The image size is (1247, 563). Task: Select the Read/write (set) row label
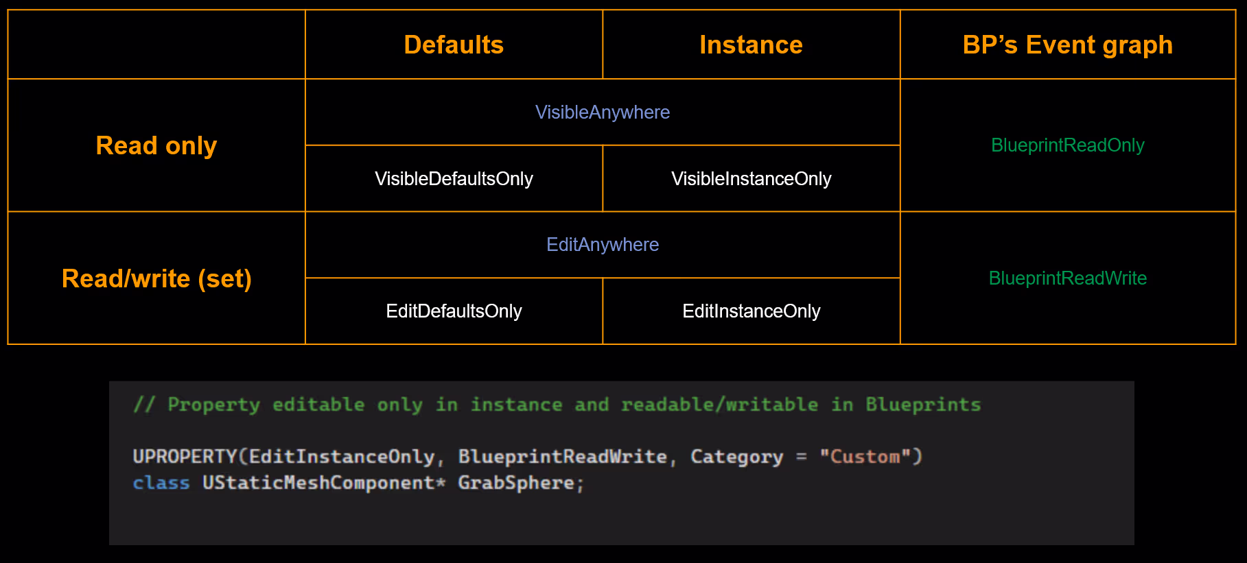point(156,278)
